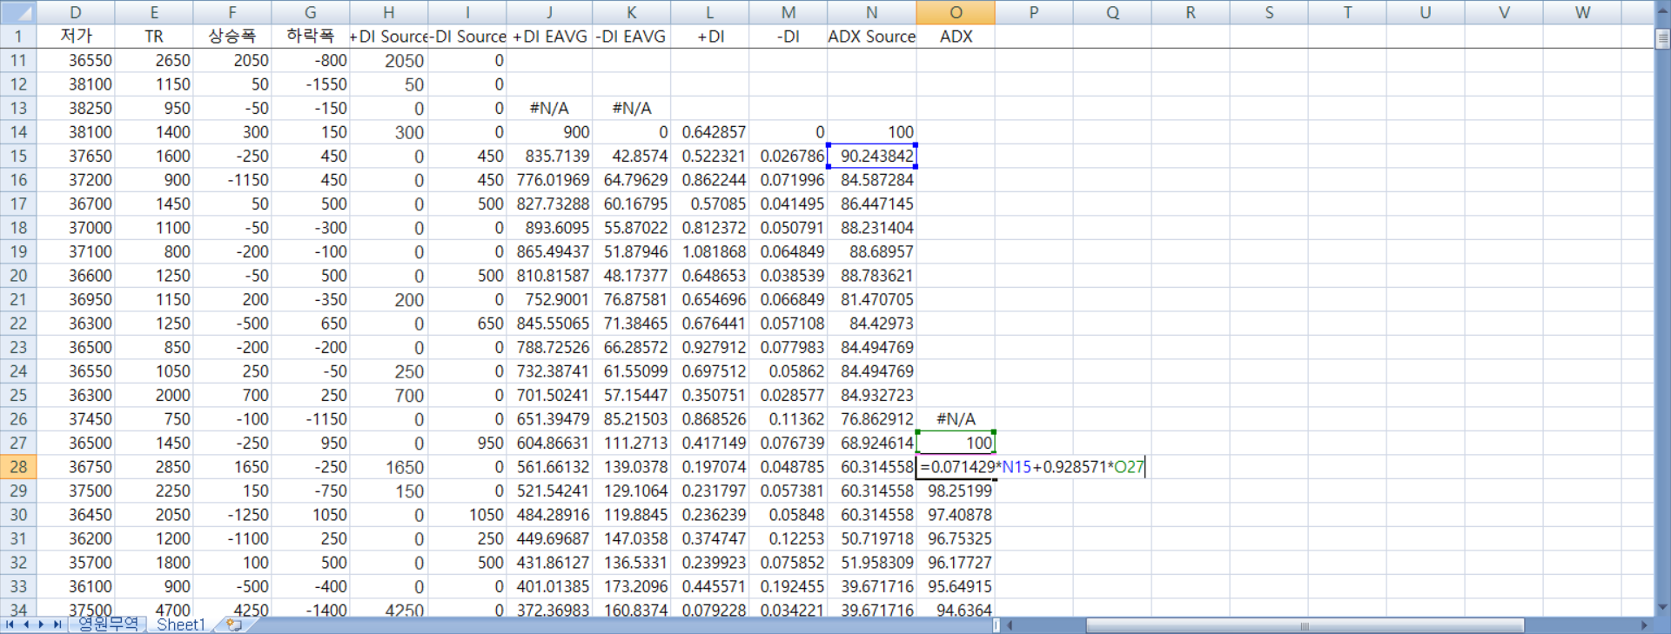The height and width of the screenshot is (634, 1671).
Task: Click cell N15 showing 90.243842
Action: pos(872,157)
